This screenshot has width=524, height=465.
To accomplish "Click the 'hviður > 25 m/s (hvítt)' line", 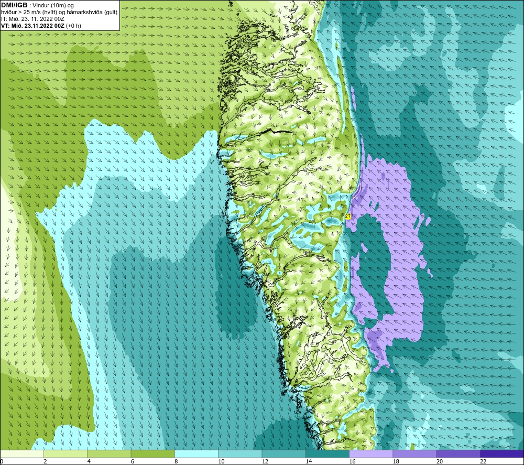I will pos(29,13).
